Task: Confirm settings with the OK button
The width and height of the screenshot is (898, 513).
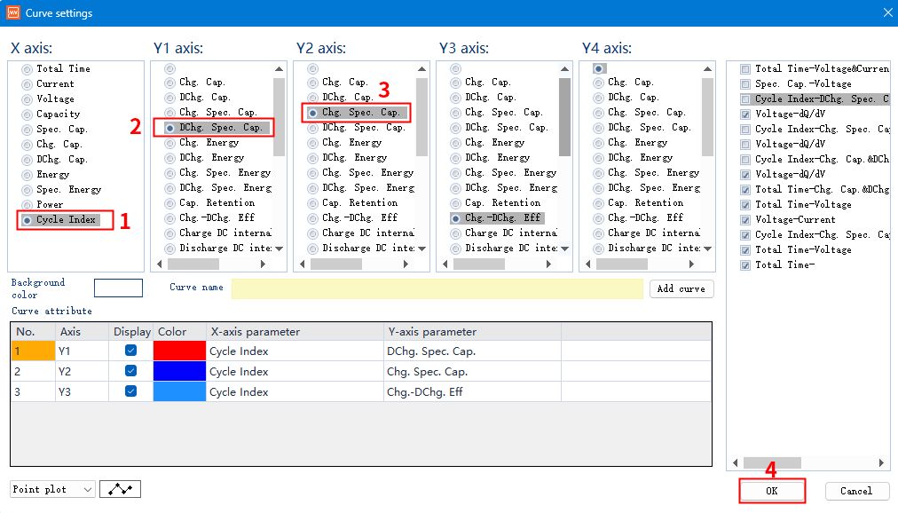Action: (x=772, y=491)
